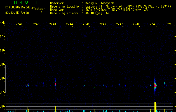Click the 2242 time axis marker
Screen dimensions: 176x112
(x=36, y=24)
